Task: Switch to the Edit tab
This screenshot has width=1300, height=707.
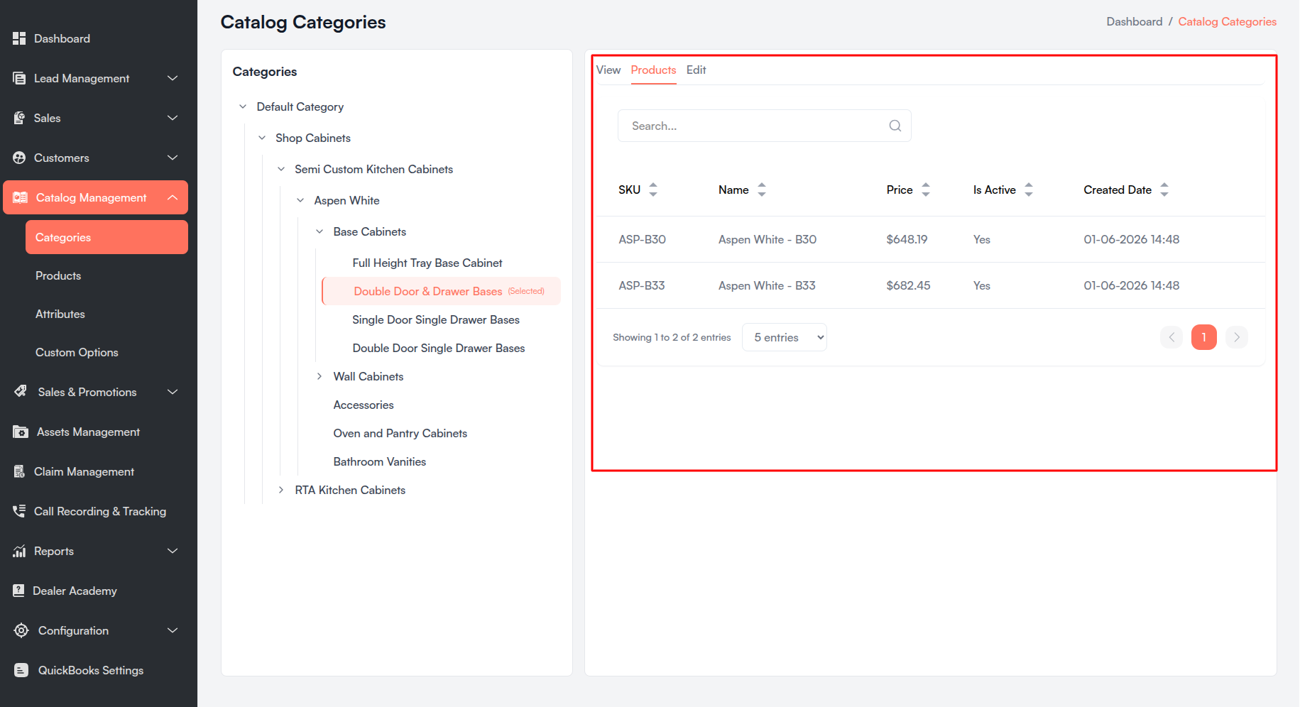Action: pyautogui.click(x=696, y=70)
